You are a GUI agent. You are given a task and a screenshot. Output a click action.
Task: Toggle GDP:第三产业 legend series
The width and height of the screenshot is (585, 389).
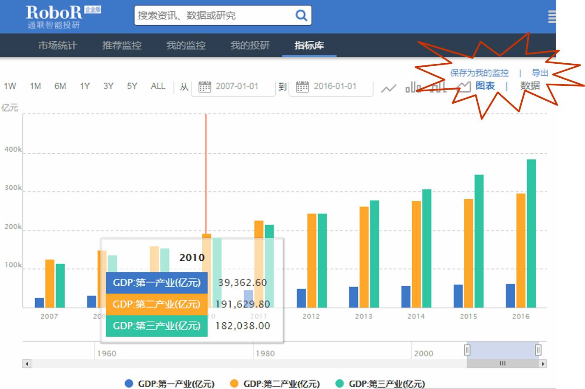[380, 383]
